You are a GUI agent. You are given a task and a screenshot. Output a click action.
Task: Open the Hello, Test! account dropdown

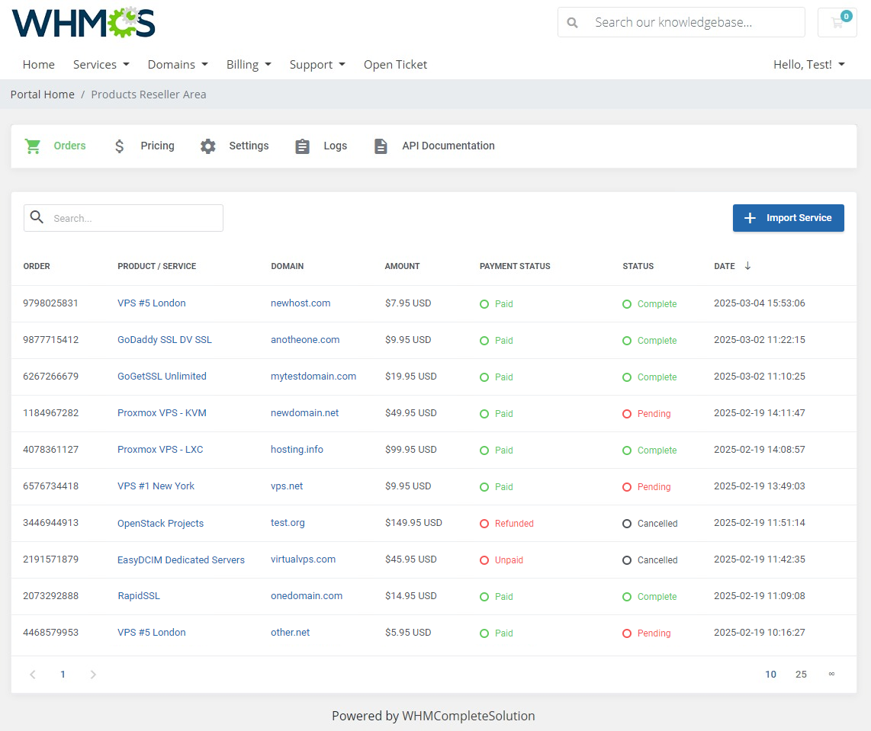808,65
